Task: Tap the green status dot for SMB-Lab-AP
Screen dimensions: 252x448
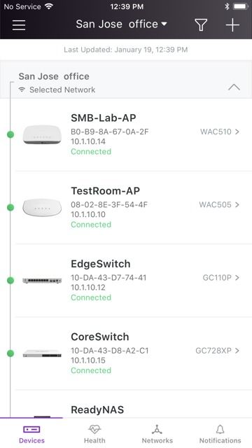Action: 10,134
